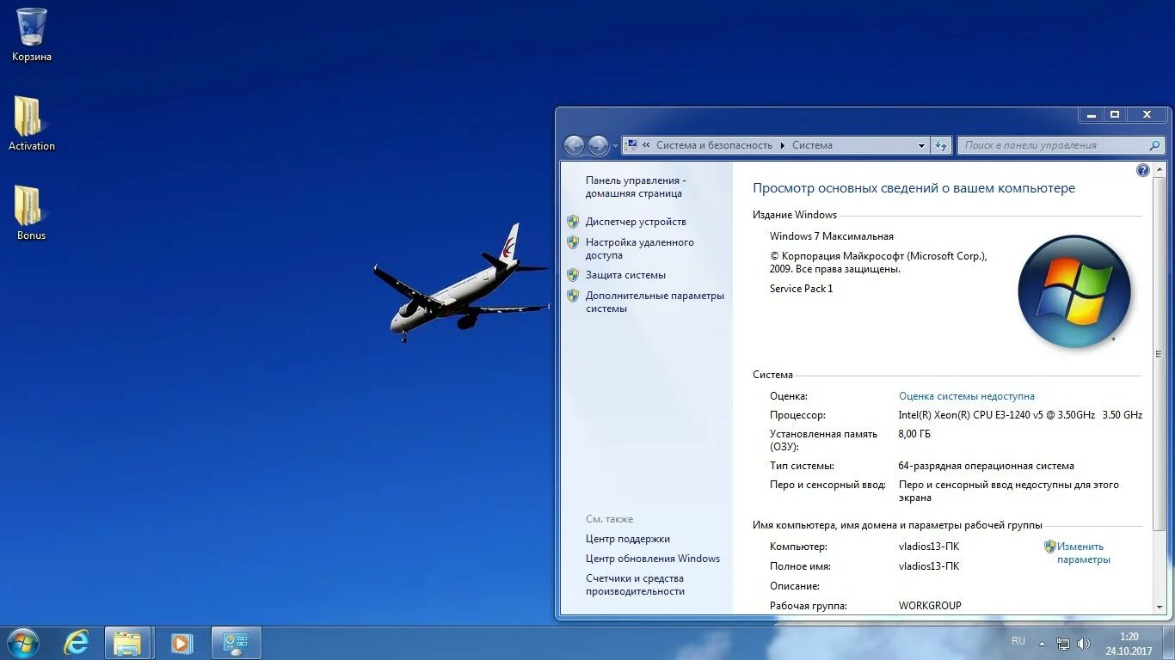The width and height of the screenshot is (1175, 660).
Task: Click the Windows logo image
Action: coord(1073,291)
